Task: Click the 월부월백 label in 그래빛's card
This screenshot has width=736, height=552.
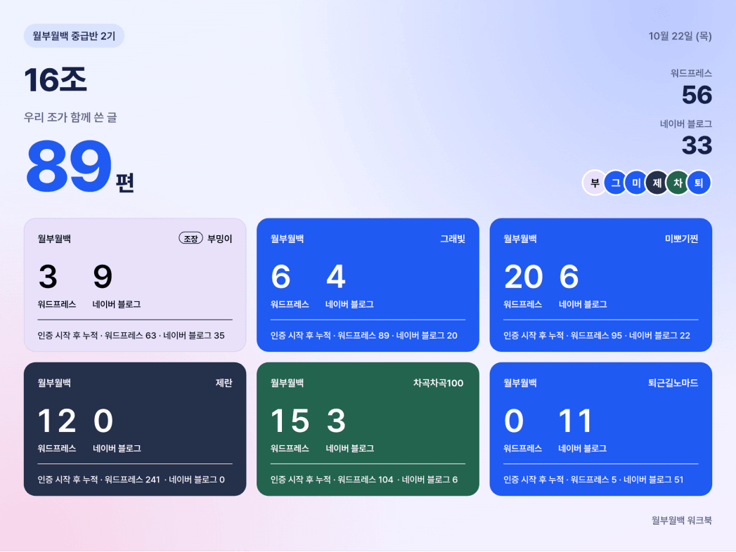Action: pyautogui.click(x=287, y=239)
